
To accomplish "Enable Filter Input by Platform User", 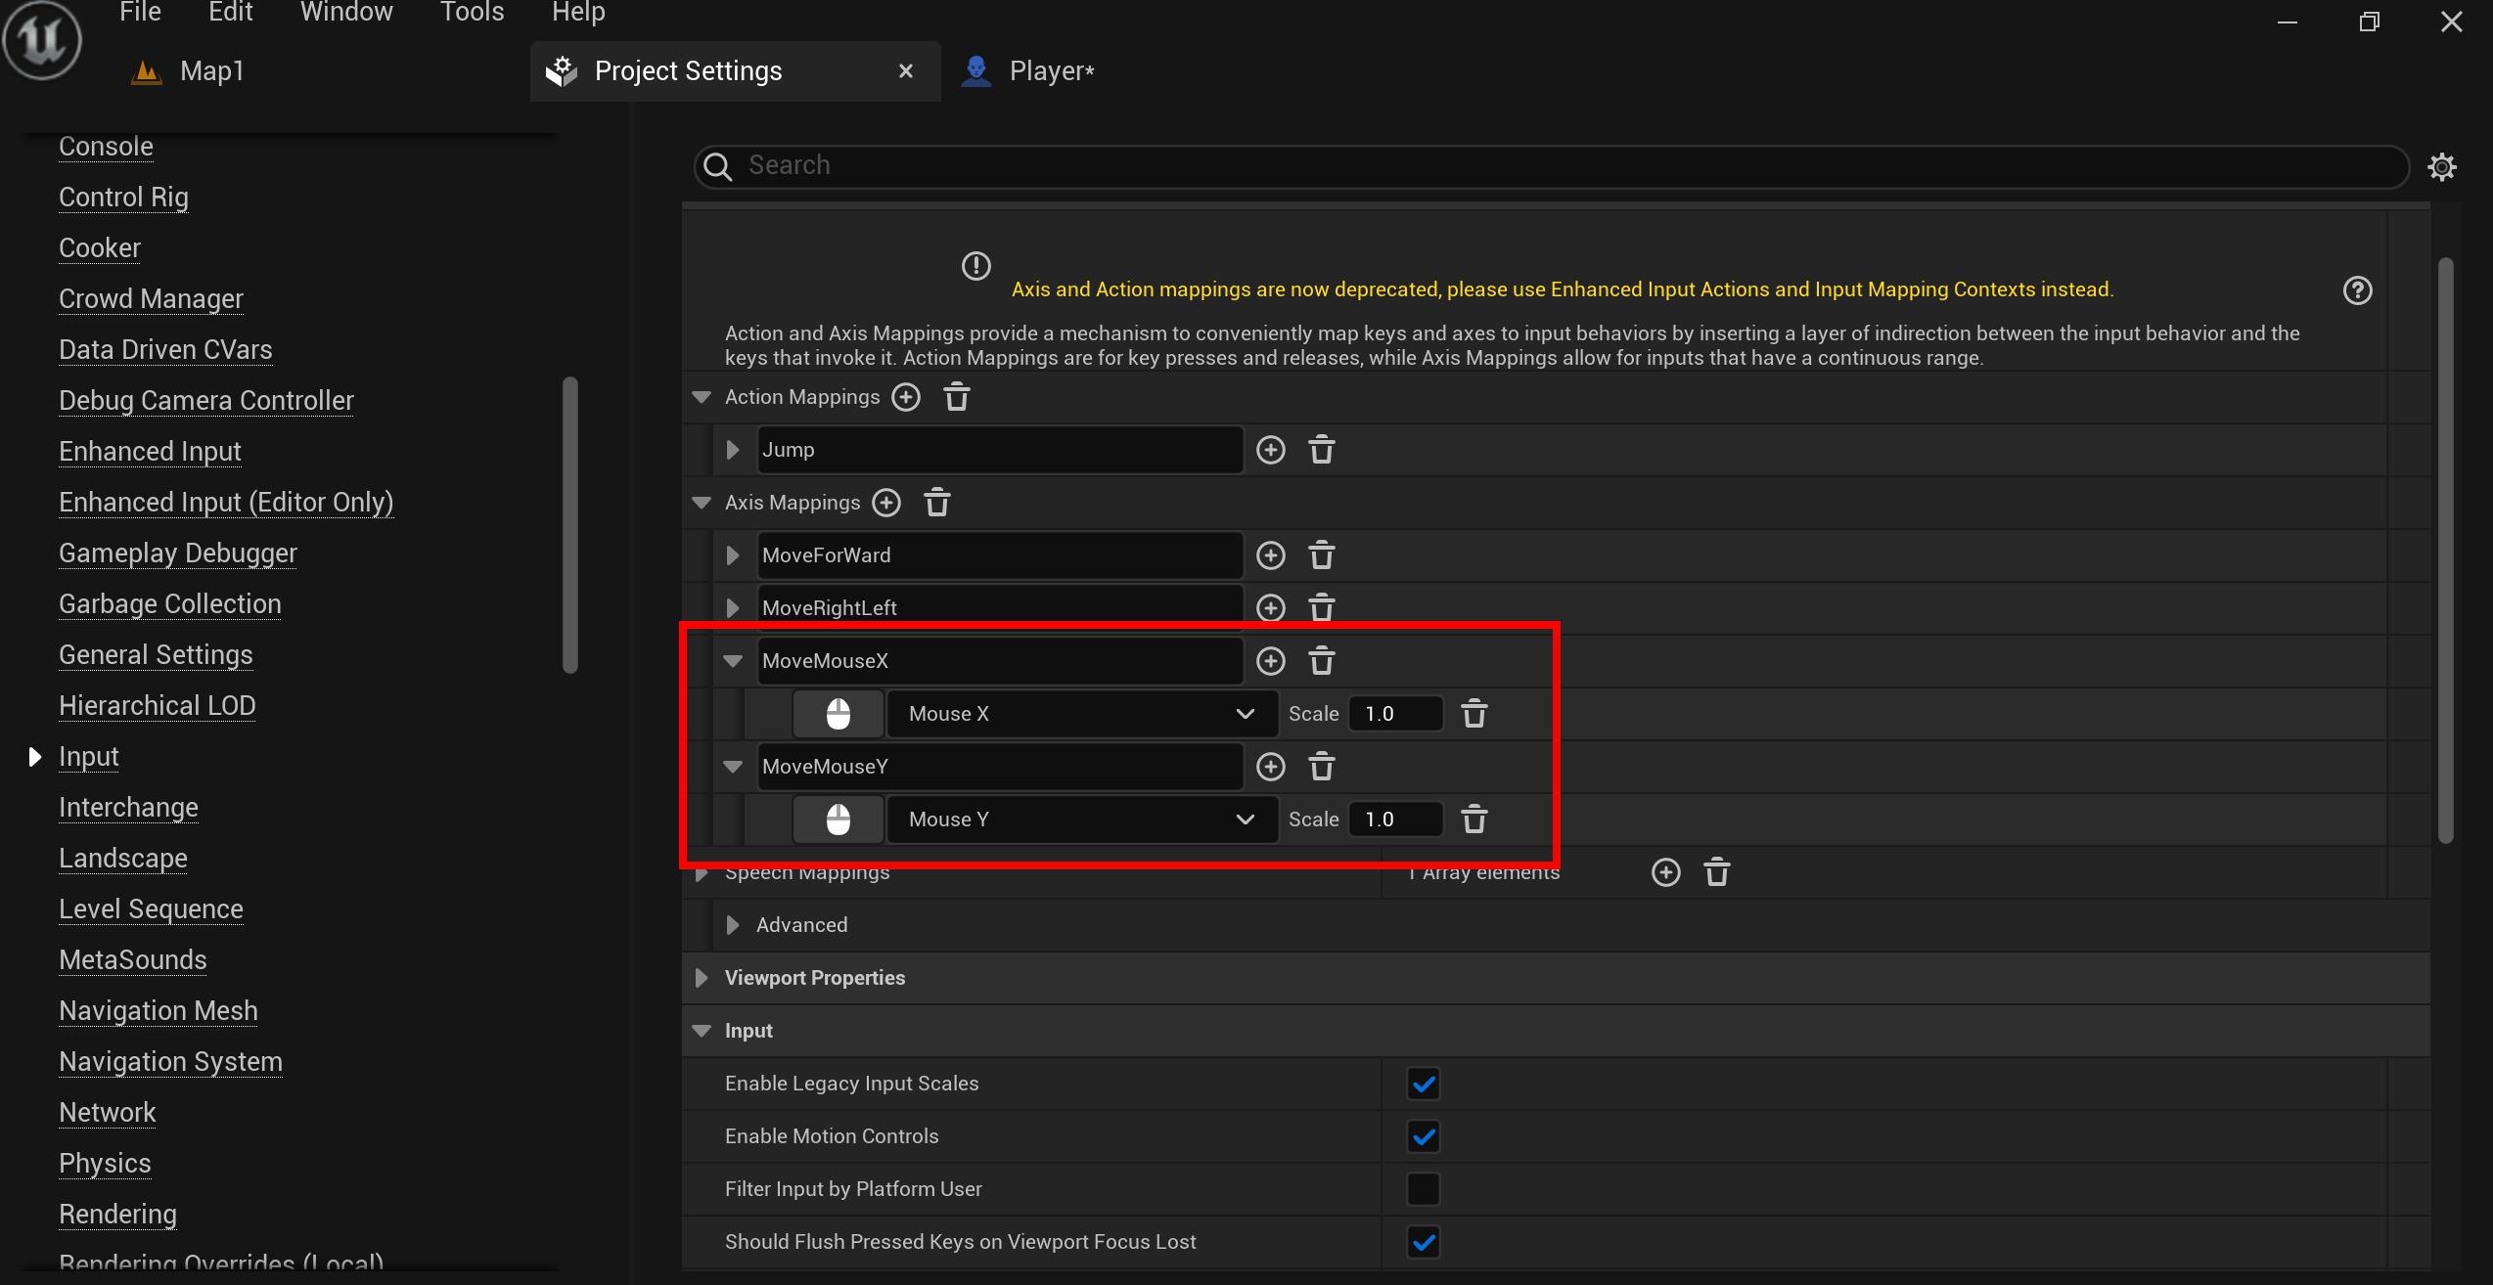I will [x=1424, y=1189].
